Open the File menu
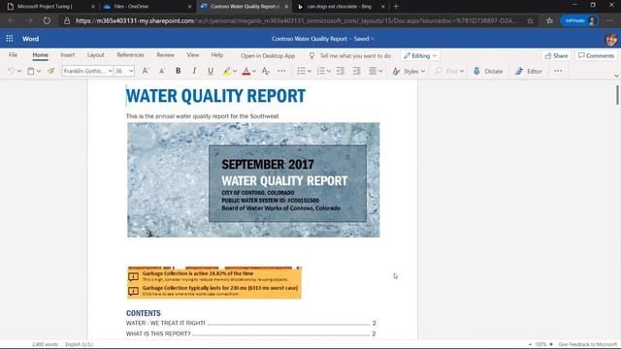 pyautogui.click(x=13, y=55)
